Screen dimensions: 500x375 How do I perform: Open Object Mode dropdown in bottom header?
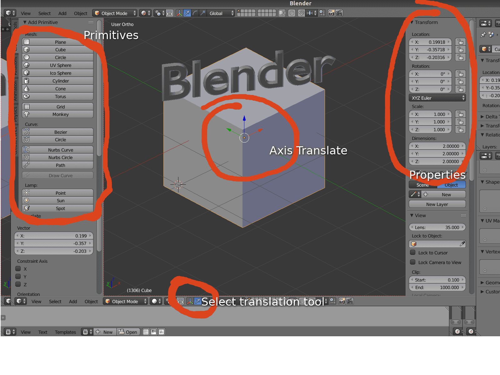pyautogui.click(x=125, y=301)
